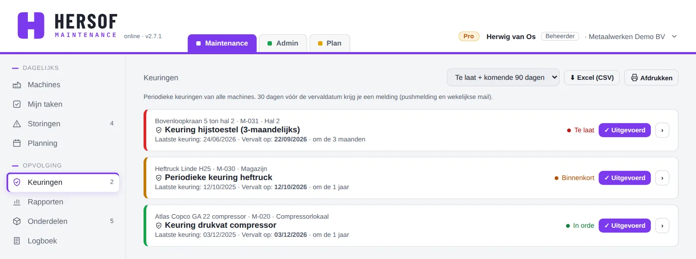This screenshot has height=259, width=696.
Task: Click 'Heftruck Linde H25' machine text
Action: tap(183, 169)
